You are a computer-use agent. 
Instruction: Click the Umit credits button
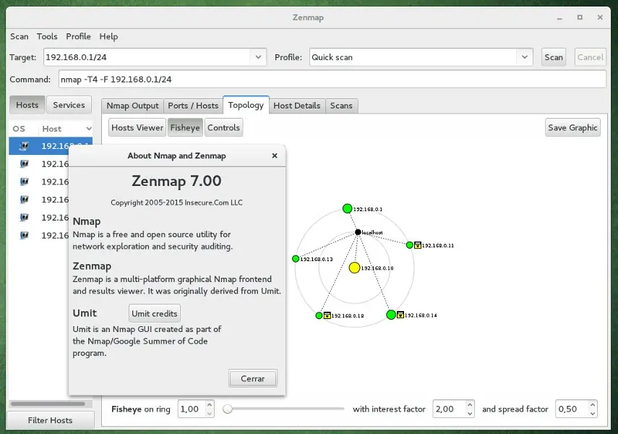[x=155, y=313]
